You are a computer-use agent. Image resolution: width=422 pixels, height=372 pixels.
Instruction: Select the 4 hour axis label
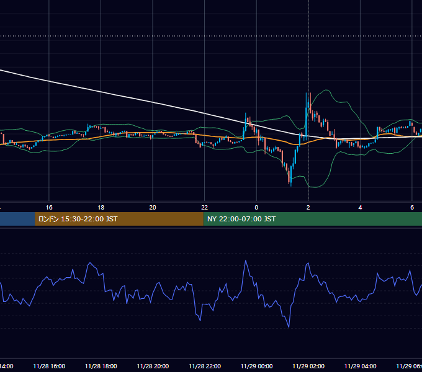tap(360, 208)
